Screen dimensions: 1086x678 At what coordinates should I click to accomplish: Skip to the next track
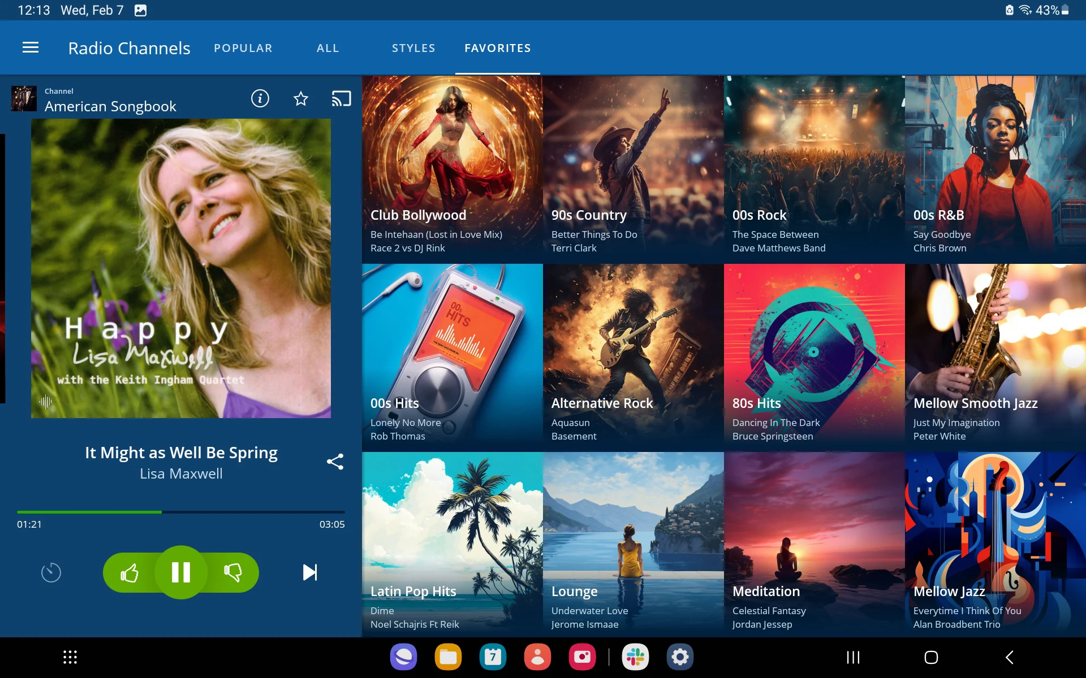(x=310, y=572)
